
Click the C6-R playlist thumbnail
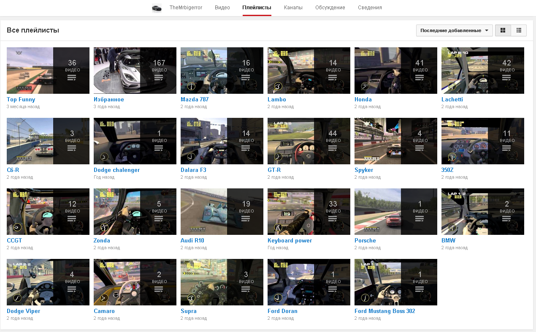pyautogui.click(x=48, y=141)
